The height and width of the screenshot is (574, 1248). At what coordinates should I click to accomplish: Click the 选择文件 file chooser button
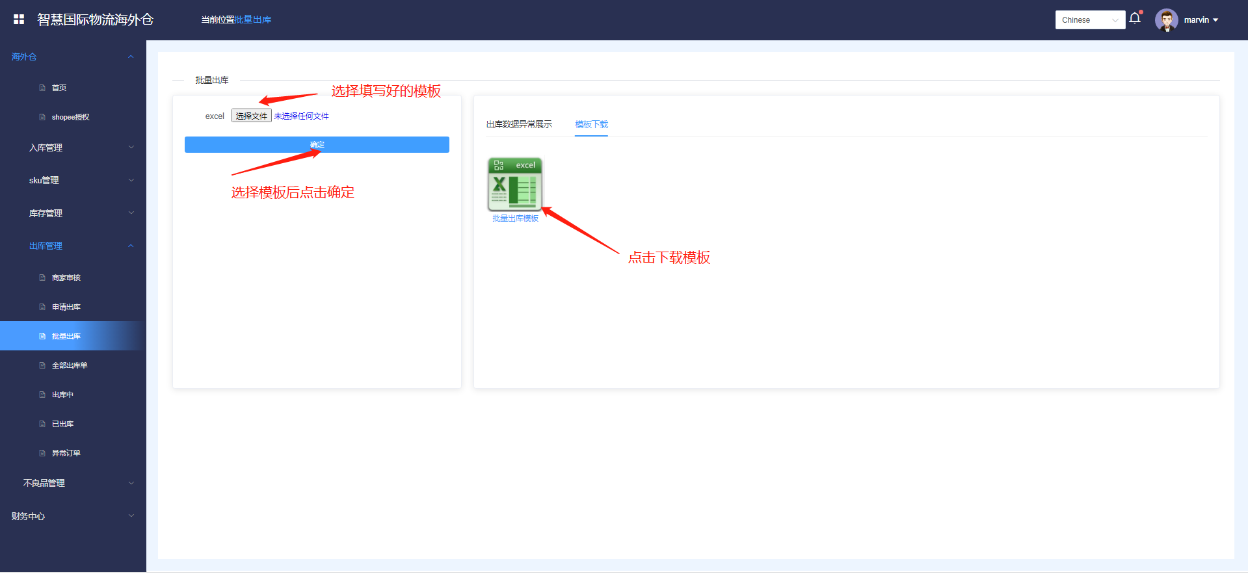pos(251,116)
